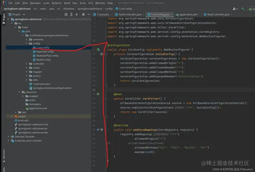Open Project panel settings gear
This screenshot has height=172, width=255.
coord(83,14)
